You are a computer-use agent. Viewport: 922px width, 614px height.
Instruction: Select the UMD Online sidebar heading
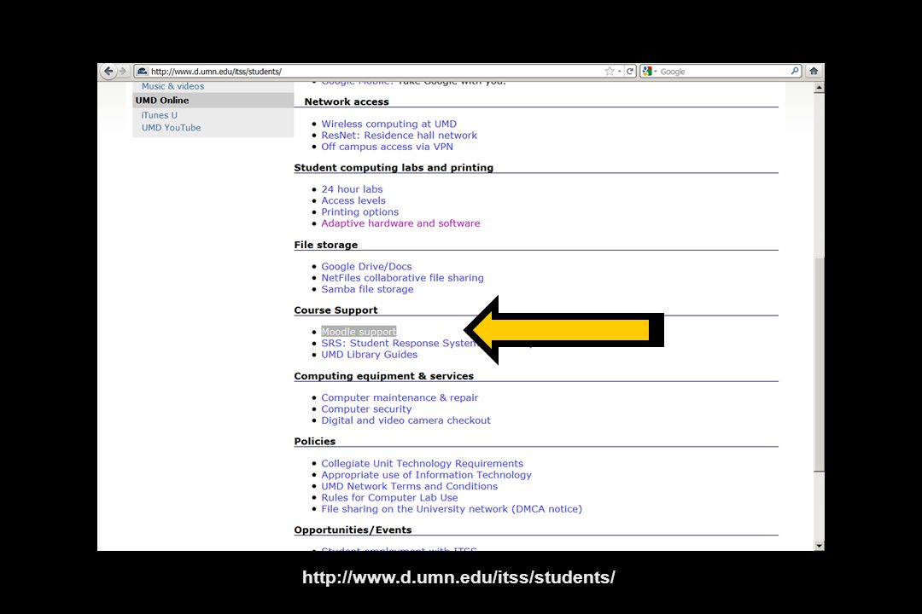(x=162, y=101)
